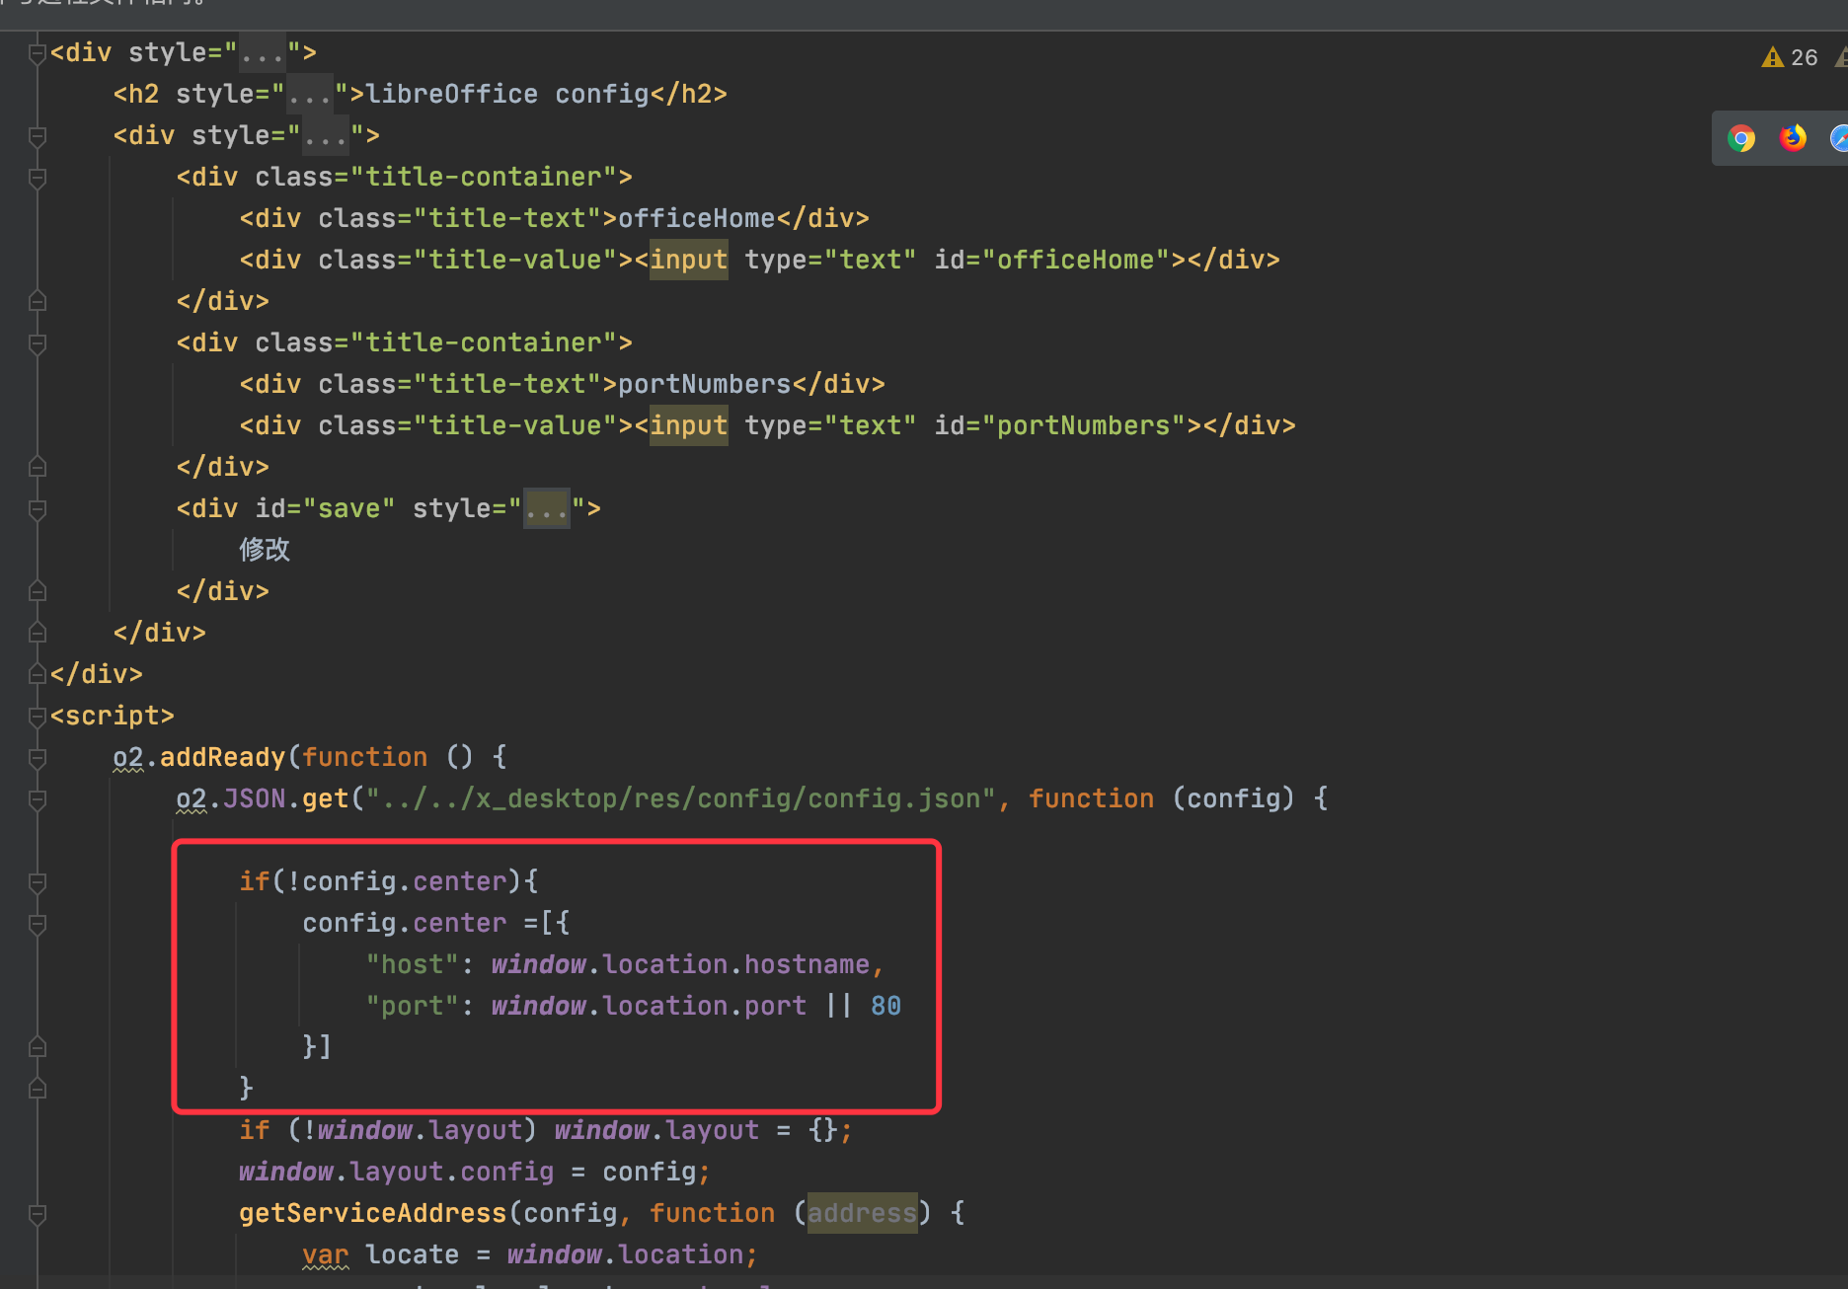Open the page in Firefox browser
The height and width of the screenshot is (1289, 1848).
pos(1793,138)
